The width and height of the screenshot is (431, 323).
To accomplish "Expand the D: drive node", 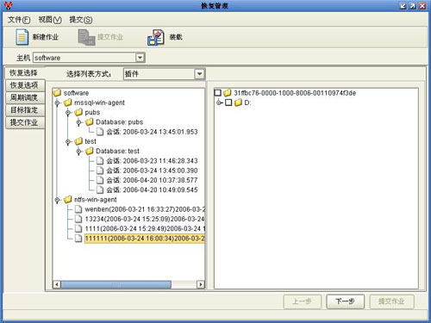I will coord(220,102).
